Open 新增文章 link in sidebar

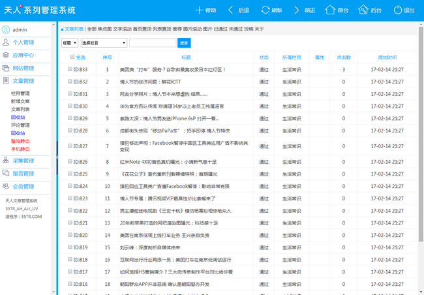tap(20, 101)
